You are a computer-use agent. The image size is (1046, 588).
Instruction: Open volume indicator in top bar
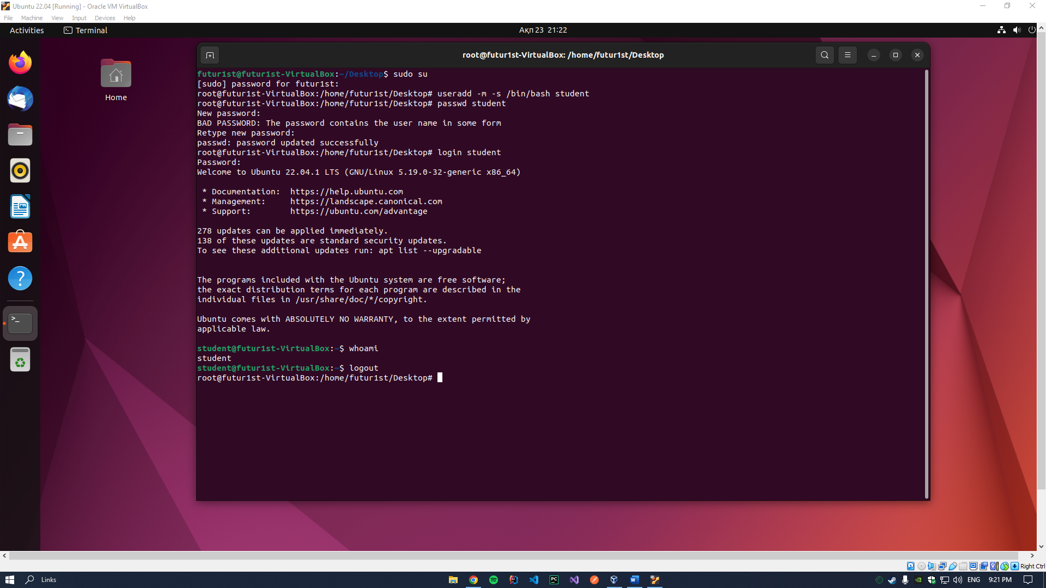click(x=1017, y=30)
